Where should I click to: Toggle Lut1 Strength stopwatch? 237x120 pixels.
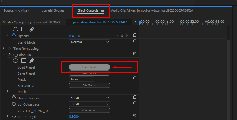(x=14, y=116)
